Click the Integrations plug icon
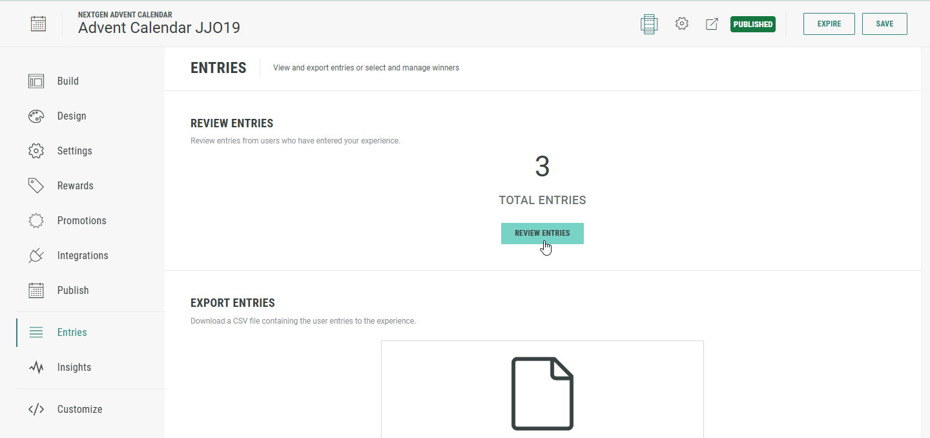 [x=36, y=255]
